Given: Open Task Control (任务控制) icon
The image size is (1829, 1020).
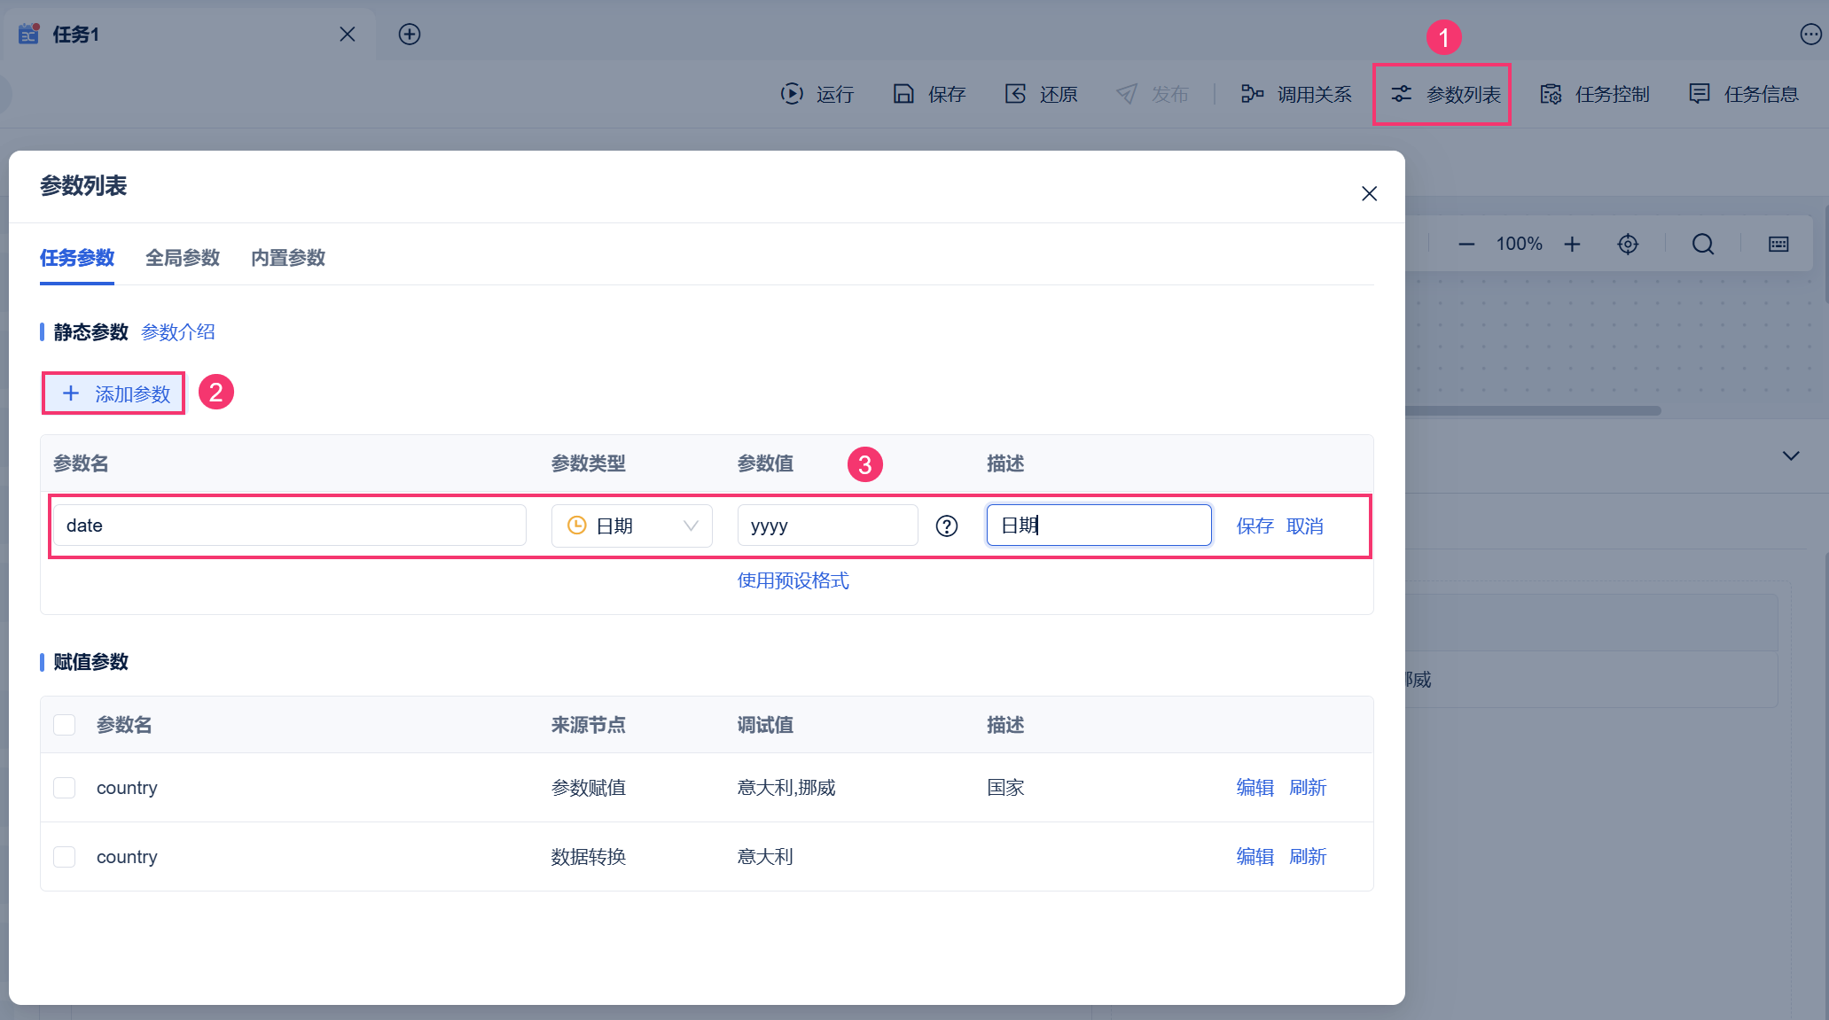Looking at the screenshot, I should pos(1551,93).
